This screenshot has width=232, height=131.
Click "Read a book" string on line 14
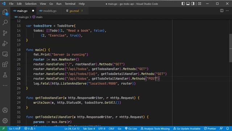78,31
